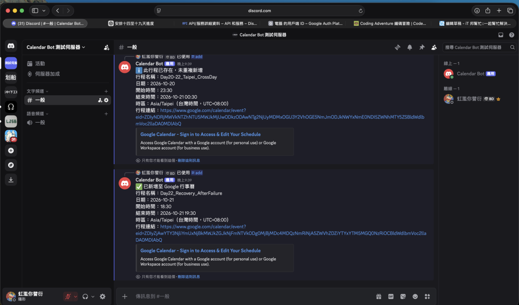Screen dimensions: 519x305
Task: Go back in Safari
Action: point(58,11)
